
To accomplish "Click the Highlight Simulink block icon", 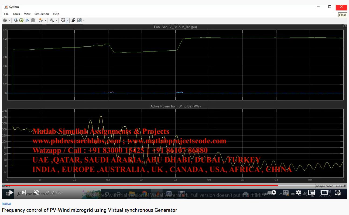I will pyautogui.click(x=41, y=20).
